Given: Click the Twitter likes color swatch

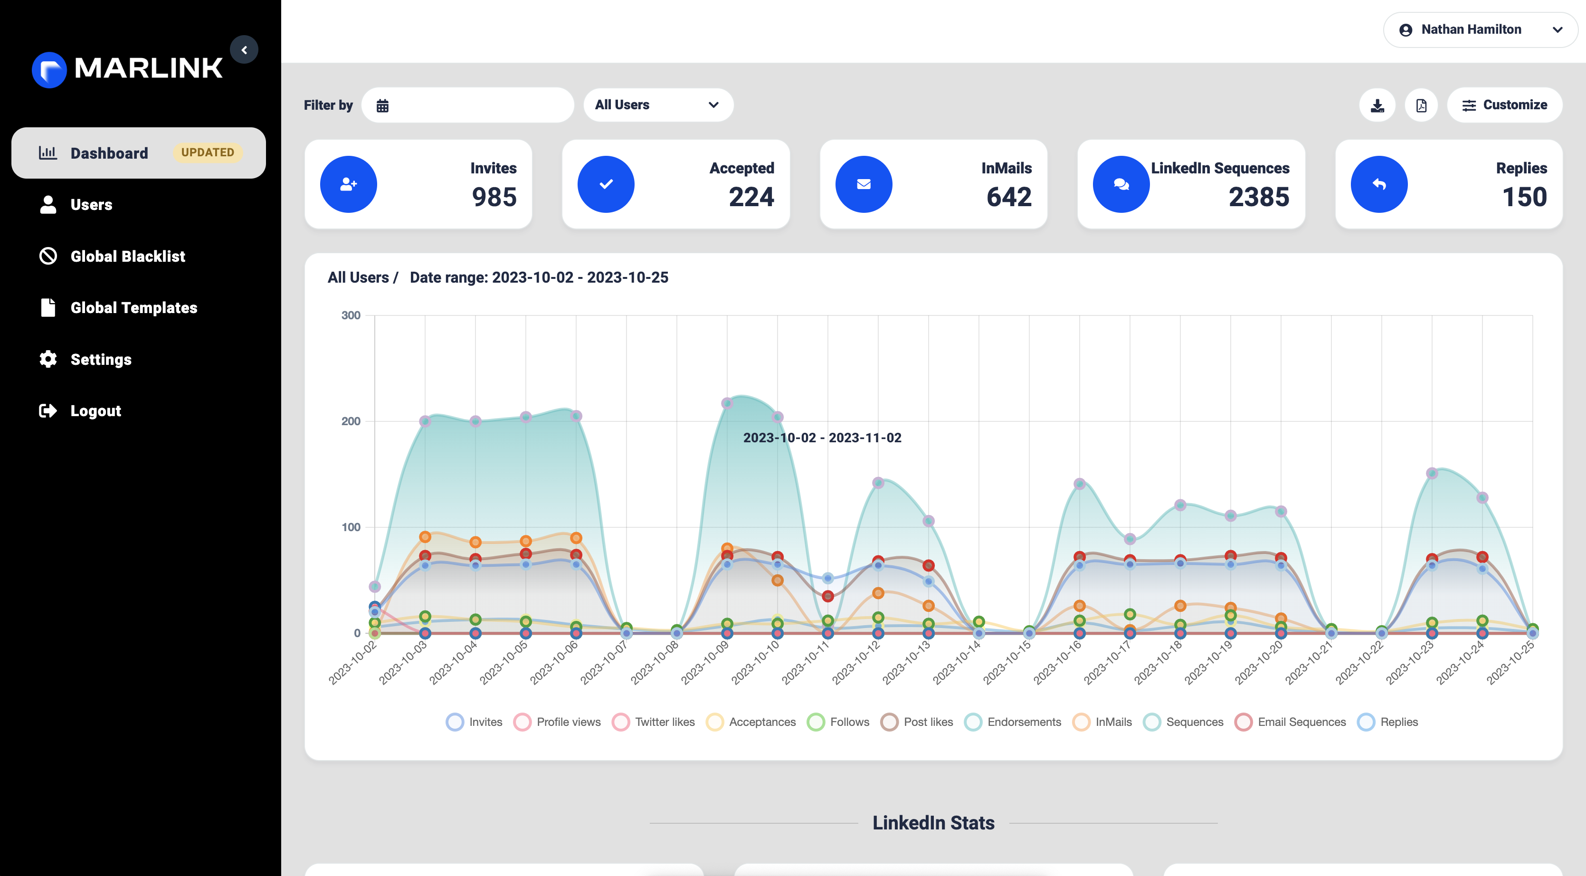Looking at the screenshot, I should pyautogui.click(x=621, y=722).
